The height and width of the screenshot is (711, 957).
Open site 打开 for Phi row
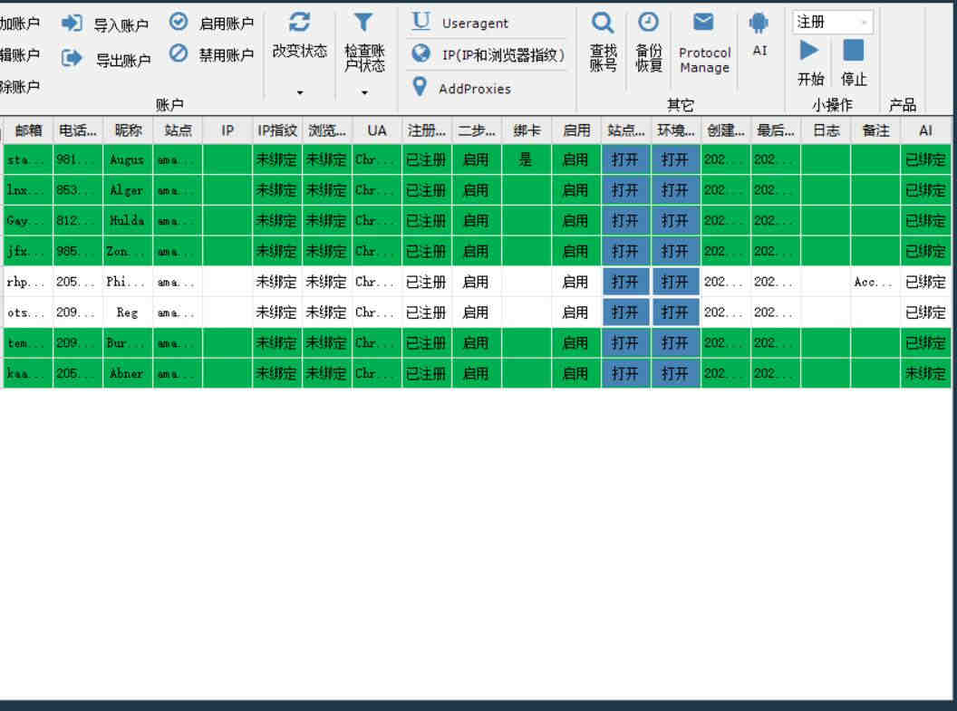[x=625, y=282]
